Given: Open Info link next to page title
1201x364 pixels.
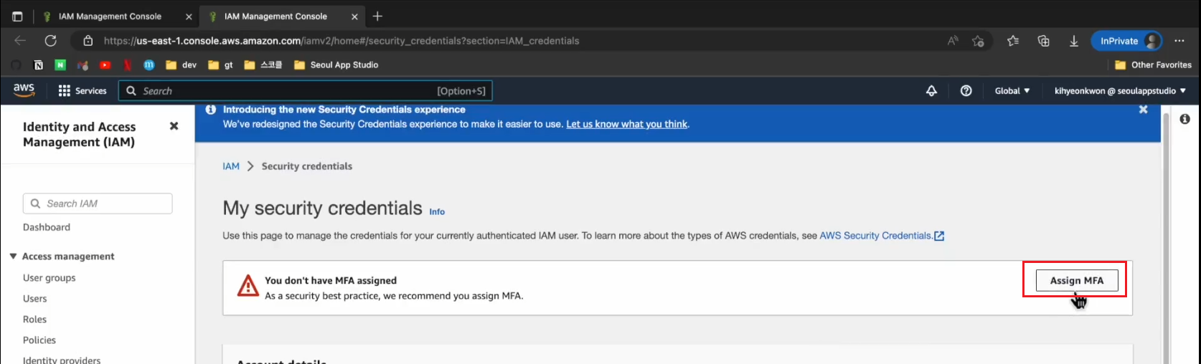Looking at the screenshot, I should coord(437,211).
